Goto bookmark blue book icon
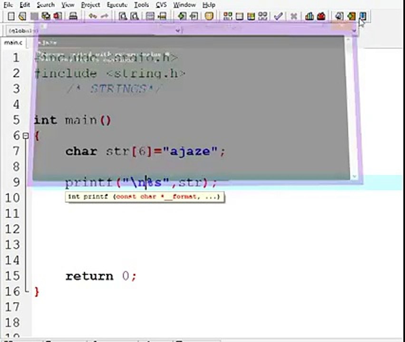This screenshot has height=342, width=405. pos(363,16)
